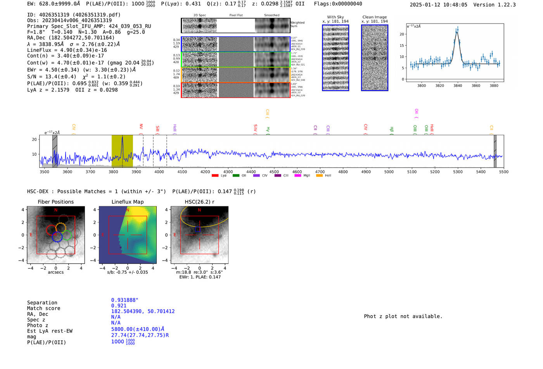Click the Fiber Positions panel image
Image resolution: width=543 pixels, height=369 pixels.
pyautogui.click(x=56, y=235)
